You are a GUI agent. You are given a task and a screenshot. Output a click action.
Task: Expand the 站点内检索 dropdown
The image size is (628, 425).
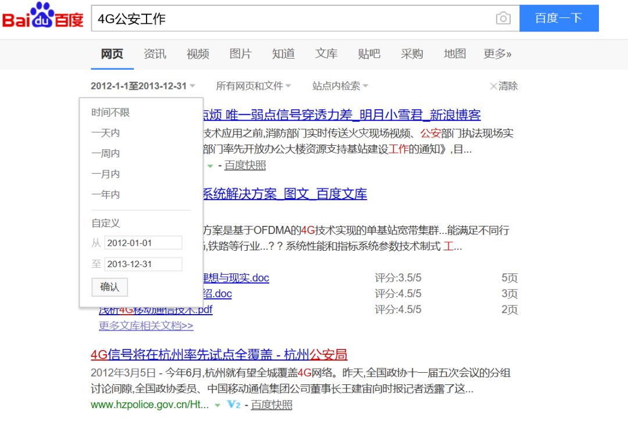tap(340, 86)
